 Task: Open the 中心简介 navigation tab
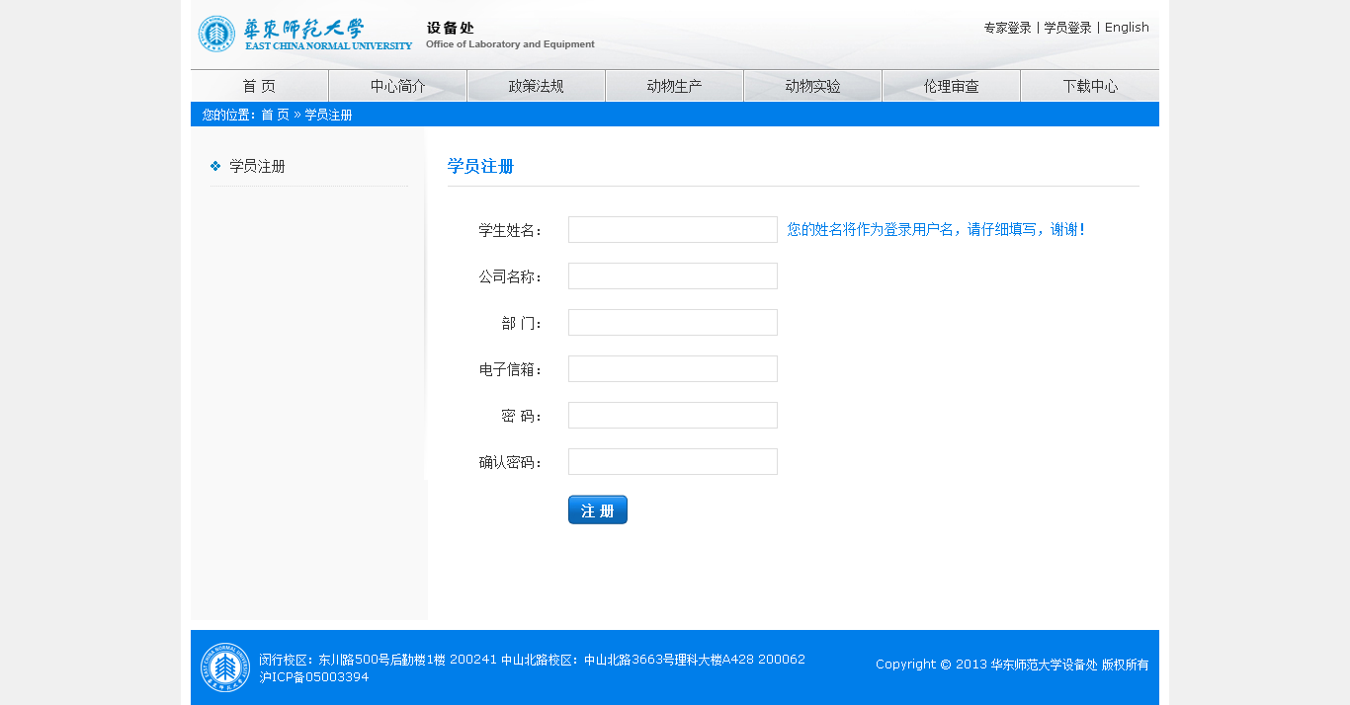pos(397,86)
